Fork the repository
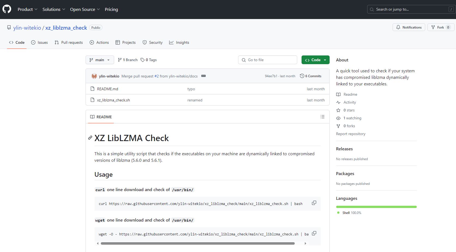Image resolution: width=456 pixels, height=252 pixels. click(440, 27)
